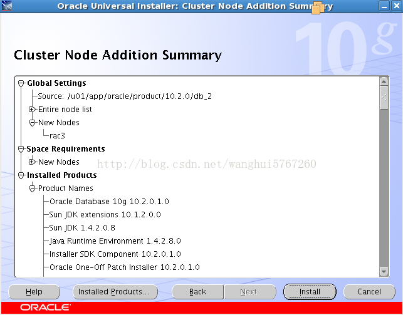403x315 pixels.
Task: Click the disabled Next button
Action: (x=250, y=292)
